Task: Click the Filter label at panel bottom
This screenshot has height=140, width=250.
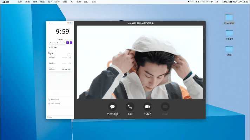Action: [51, 117]
